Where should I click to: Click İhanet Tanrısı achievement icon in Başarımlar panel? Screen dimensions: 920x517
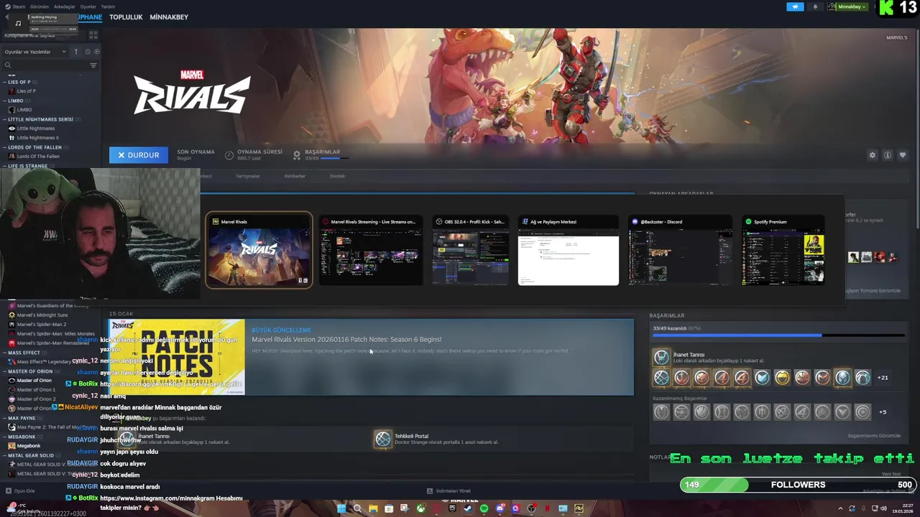tap(661, 357)
